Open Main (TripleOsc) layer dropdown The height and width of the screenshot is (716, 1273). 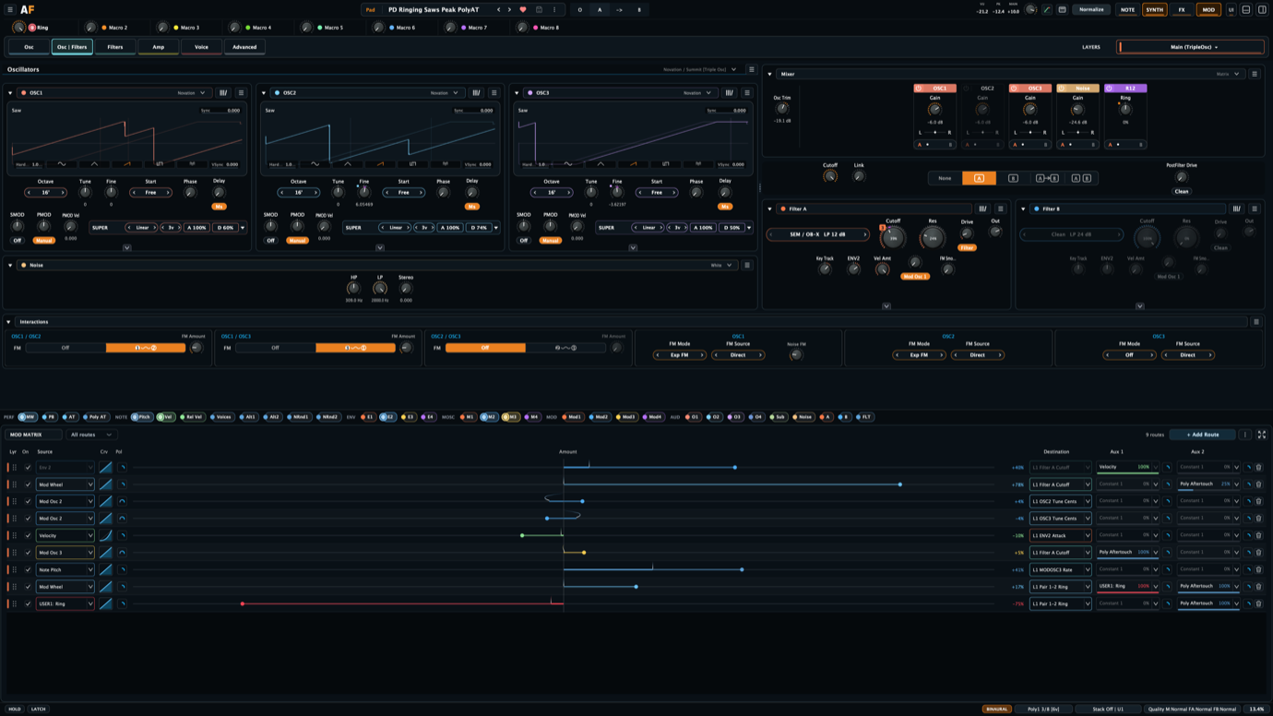pos(1191,47)
